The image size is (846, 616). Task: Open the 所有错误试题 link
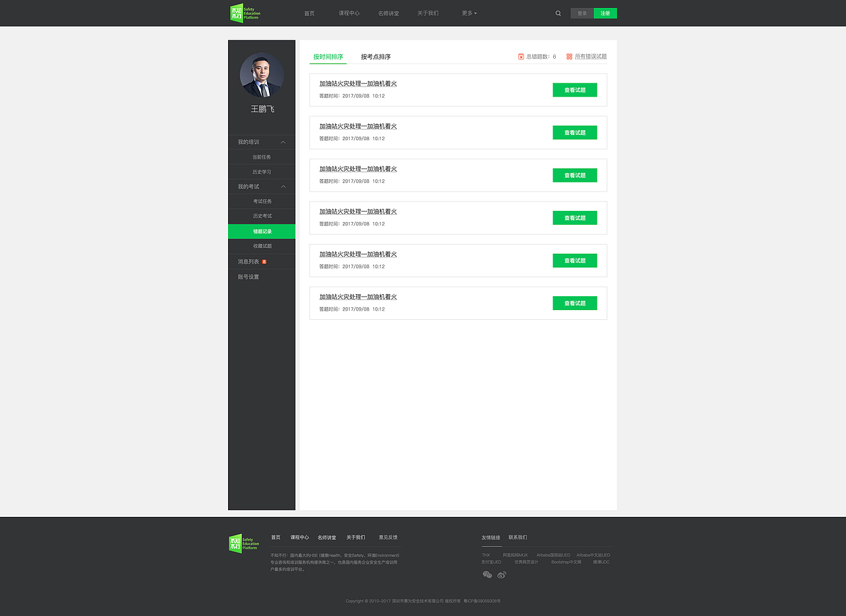click(x=591, y=57)
